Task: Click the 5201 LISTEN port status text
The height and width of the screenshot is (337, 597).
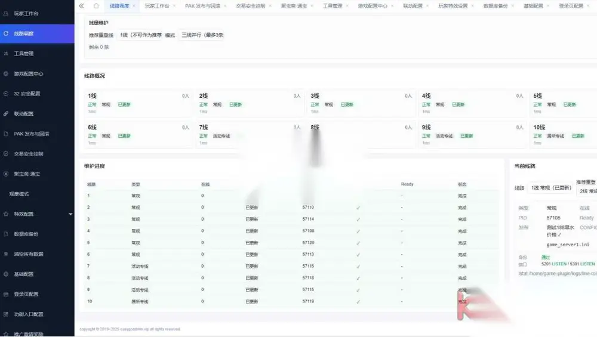Action: coord(553,264)
